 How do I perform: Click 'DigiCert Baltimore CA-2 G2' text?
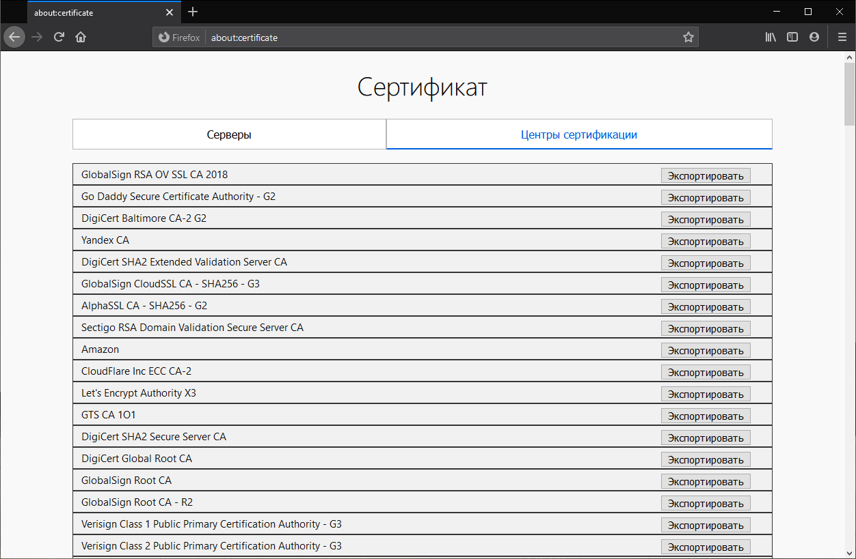tap(144, 218)
